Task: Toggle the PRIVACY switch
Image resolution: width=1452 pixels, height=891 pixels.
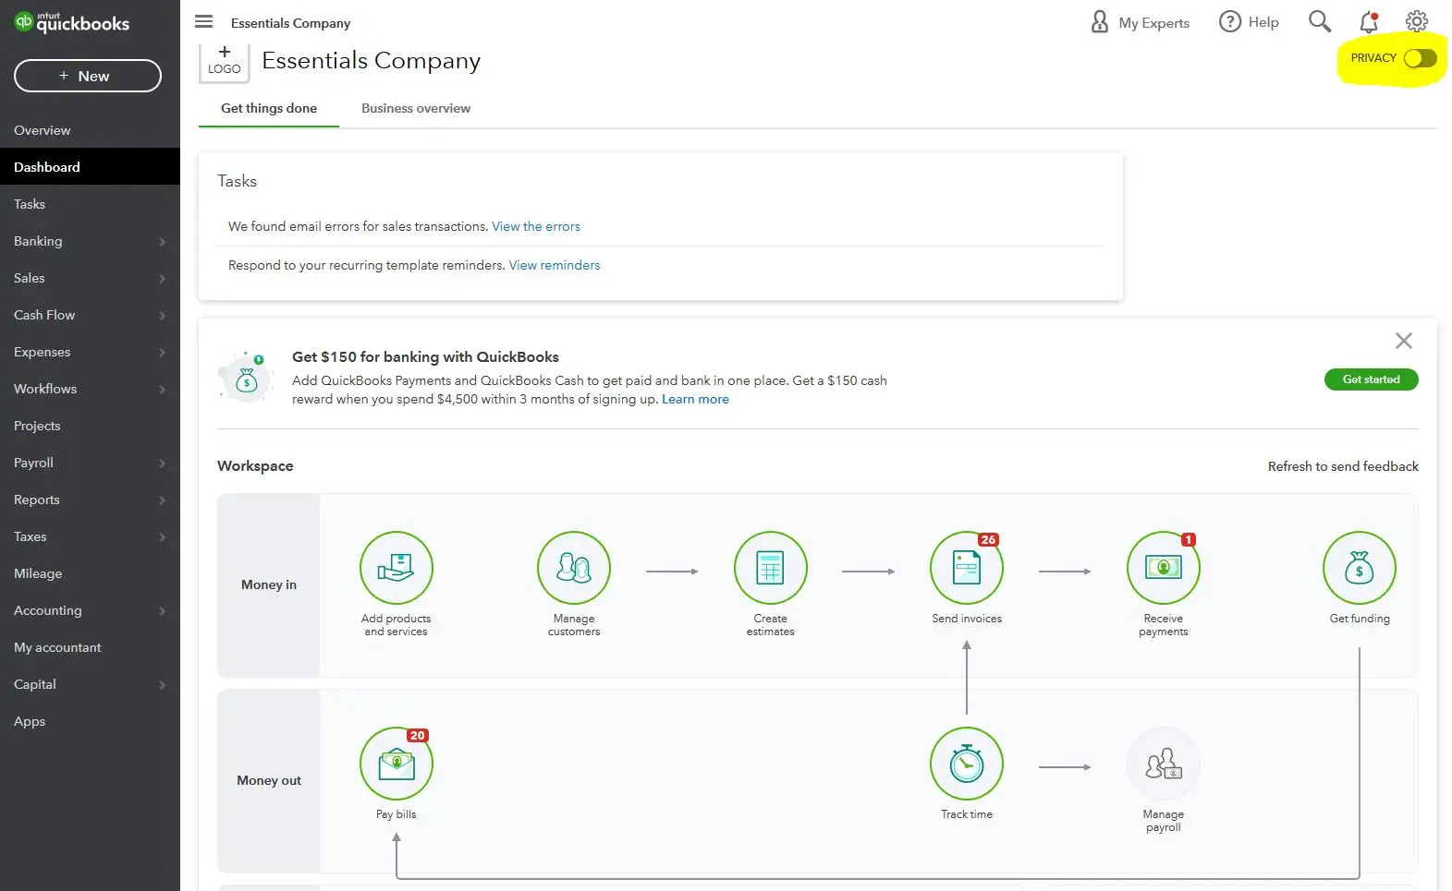Action: [1421, 58]
